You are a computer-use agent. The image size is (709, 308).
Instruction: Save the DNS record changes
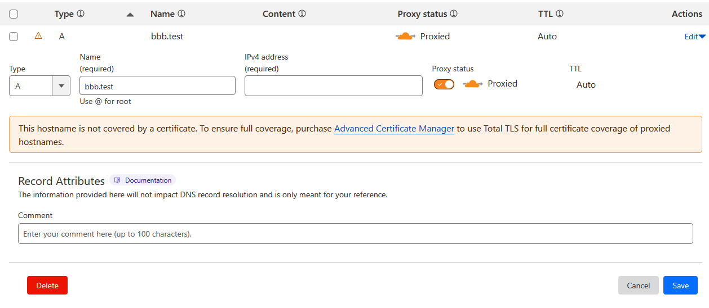coord(680,286)
